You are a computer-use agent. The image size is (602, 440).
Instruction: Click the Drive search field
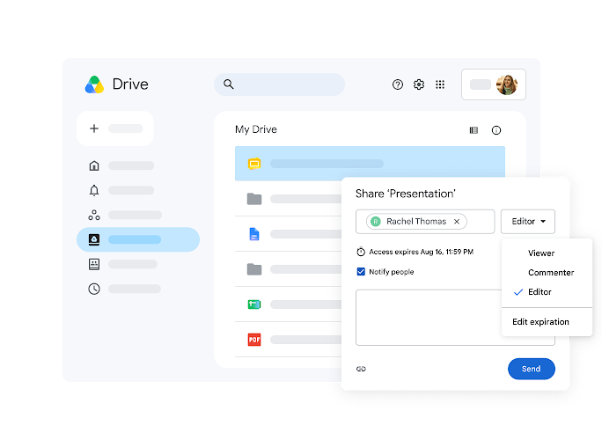point(279,84)
